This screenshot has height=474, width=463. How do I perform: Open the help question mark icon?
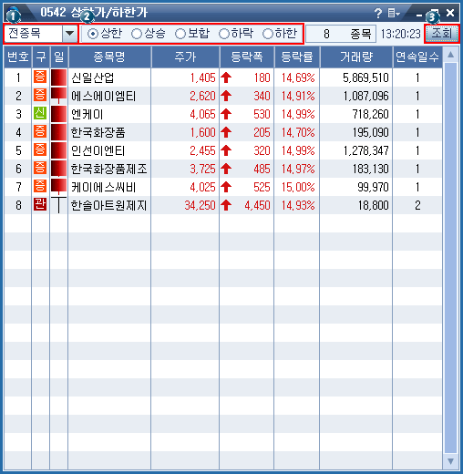pyautogui.click(x=378, y=13)
